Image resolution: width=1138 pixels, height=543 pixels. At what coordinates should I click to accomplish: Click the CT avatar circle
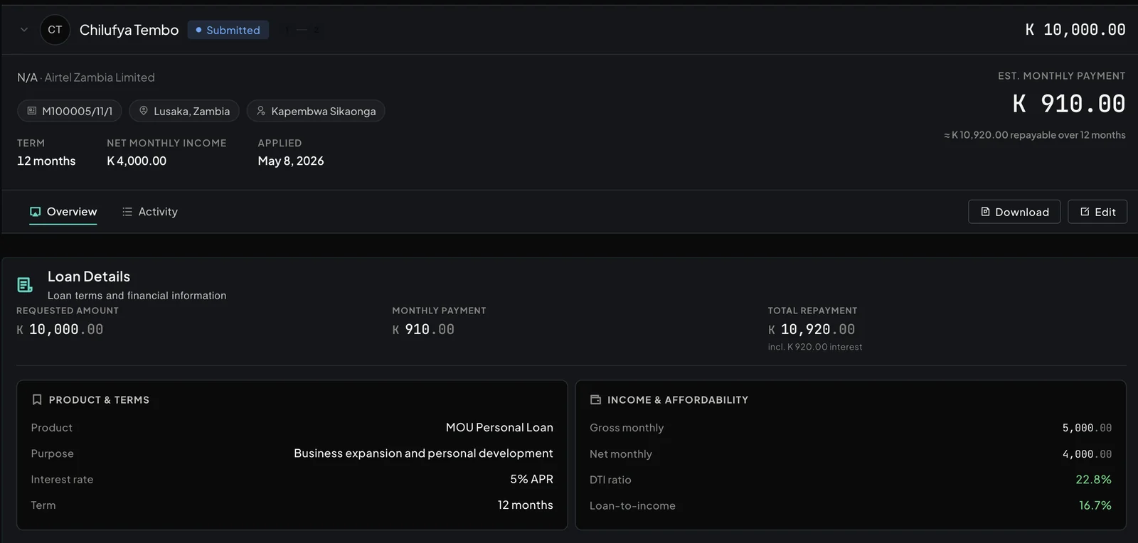(x=55, y=30)
